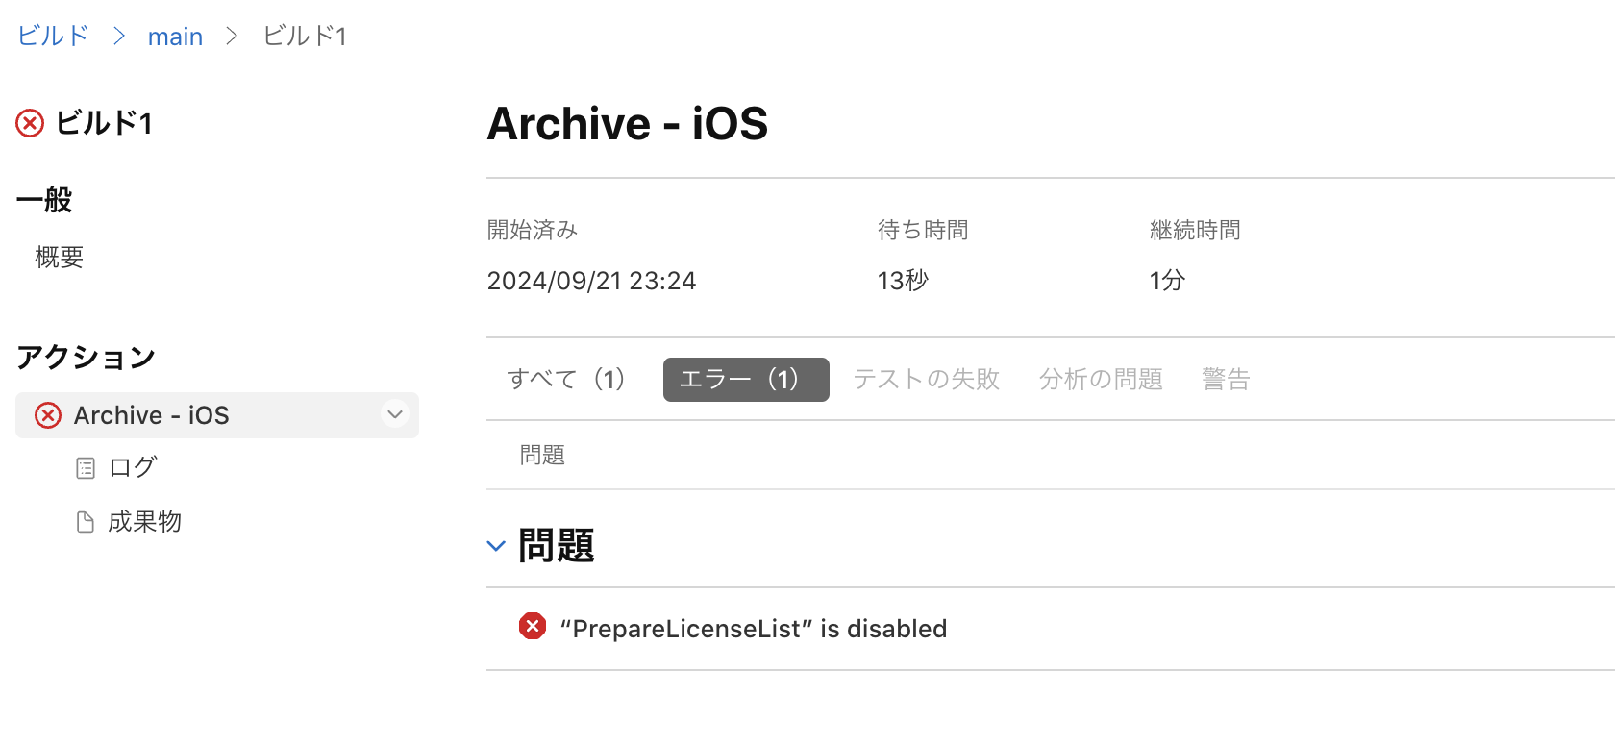Click the red error badge for PrepareLicenseList issue

(x=533, y=627)
